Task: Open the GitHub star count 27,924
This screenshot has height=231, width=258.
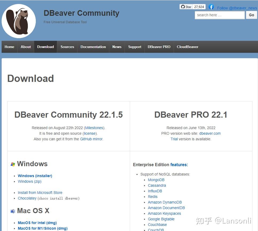Action: coord(199,7)
